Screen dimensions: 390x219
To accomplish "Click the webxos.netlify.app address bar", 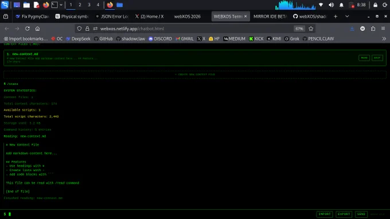I will coord(195,29).
